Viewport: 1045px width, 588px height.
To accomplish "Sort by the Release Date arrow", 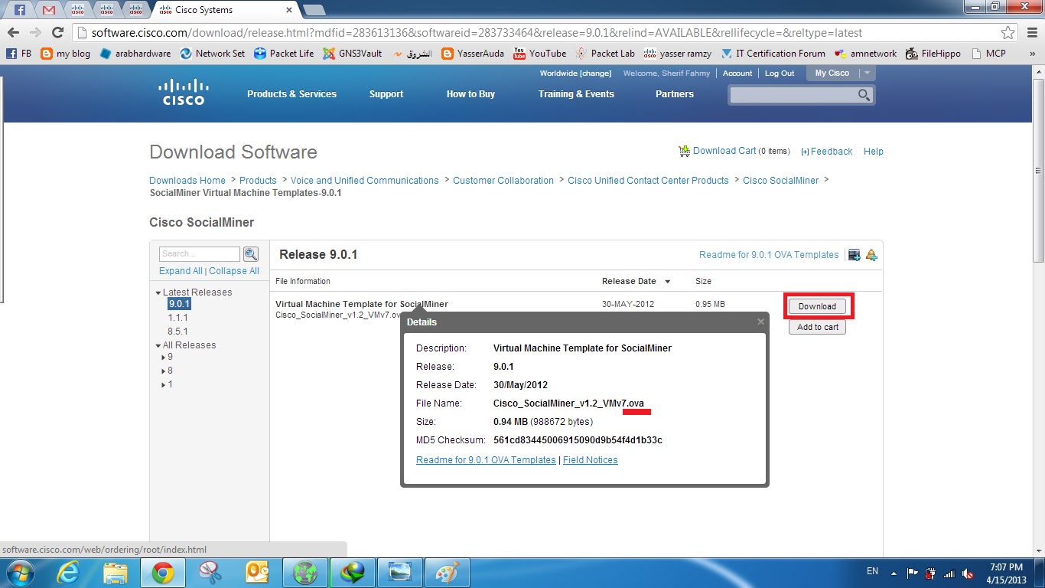I will (x=667, y=282).
